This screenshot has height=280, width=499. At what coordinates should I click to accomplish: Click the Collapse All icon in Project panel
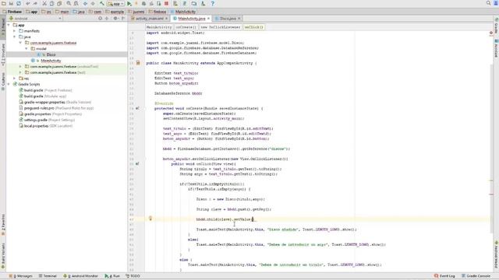tap(107, 19)
